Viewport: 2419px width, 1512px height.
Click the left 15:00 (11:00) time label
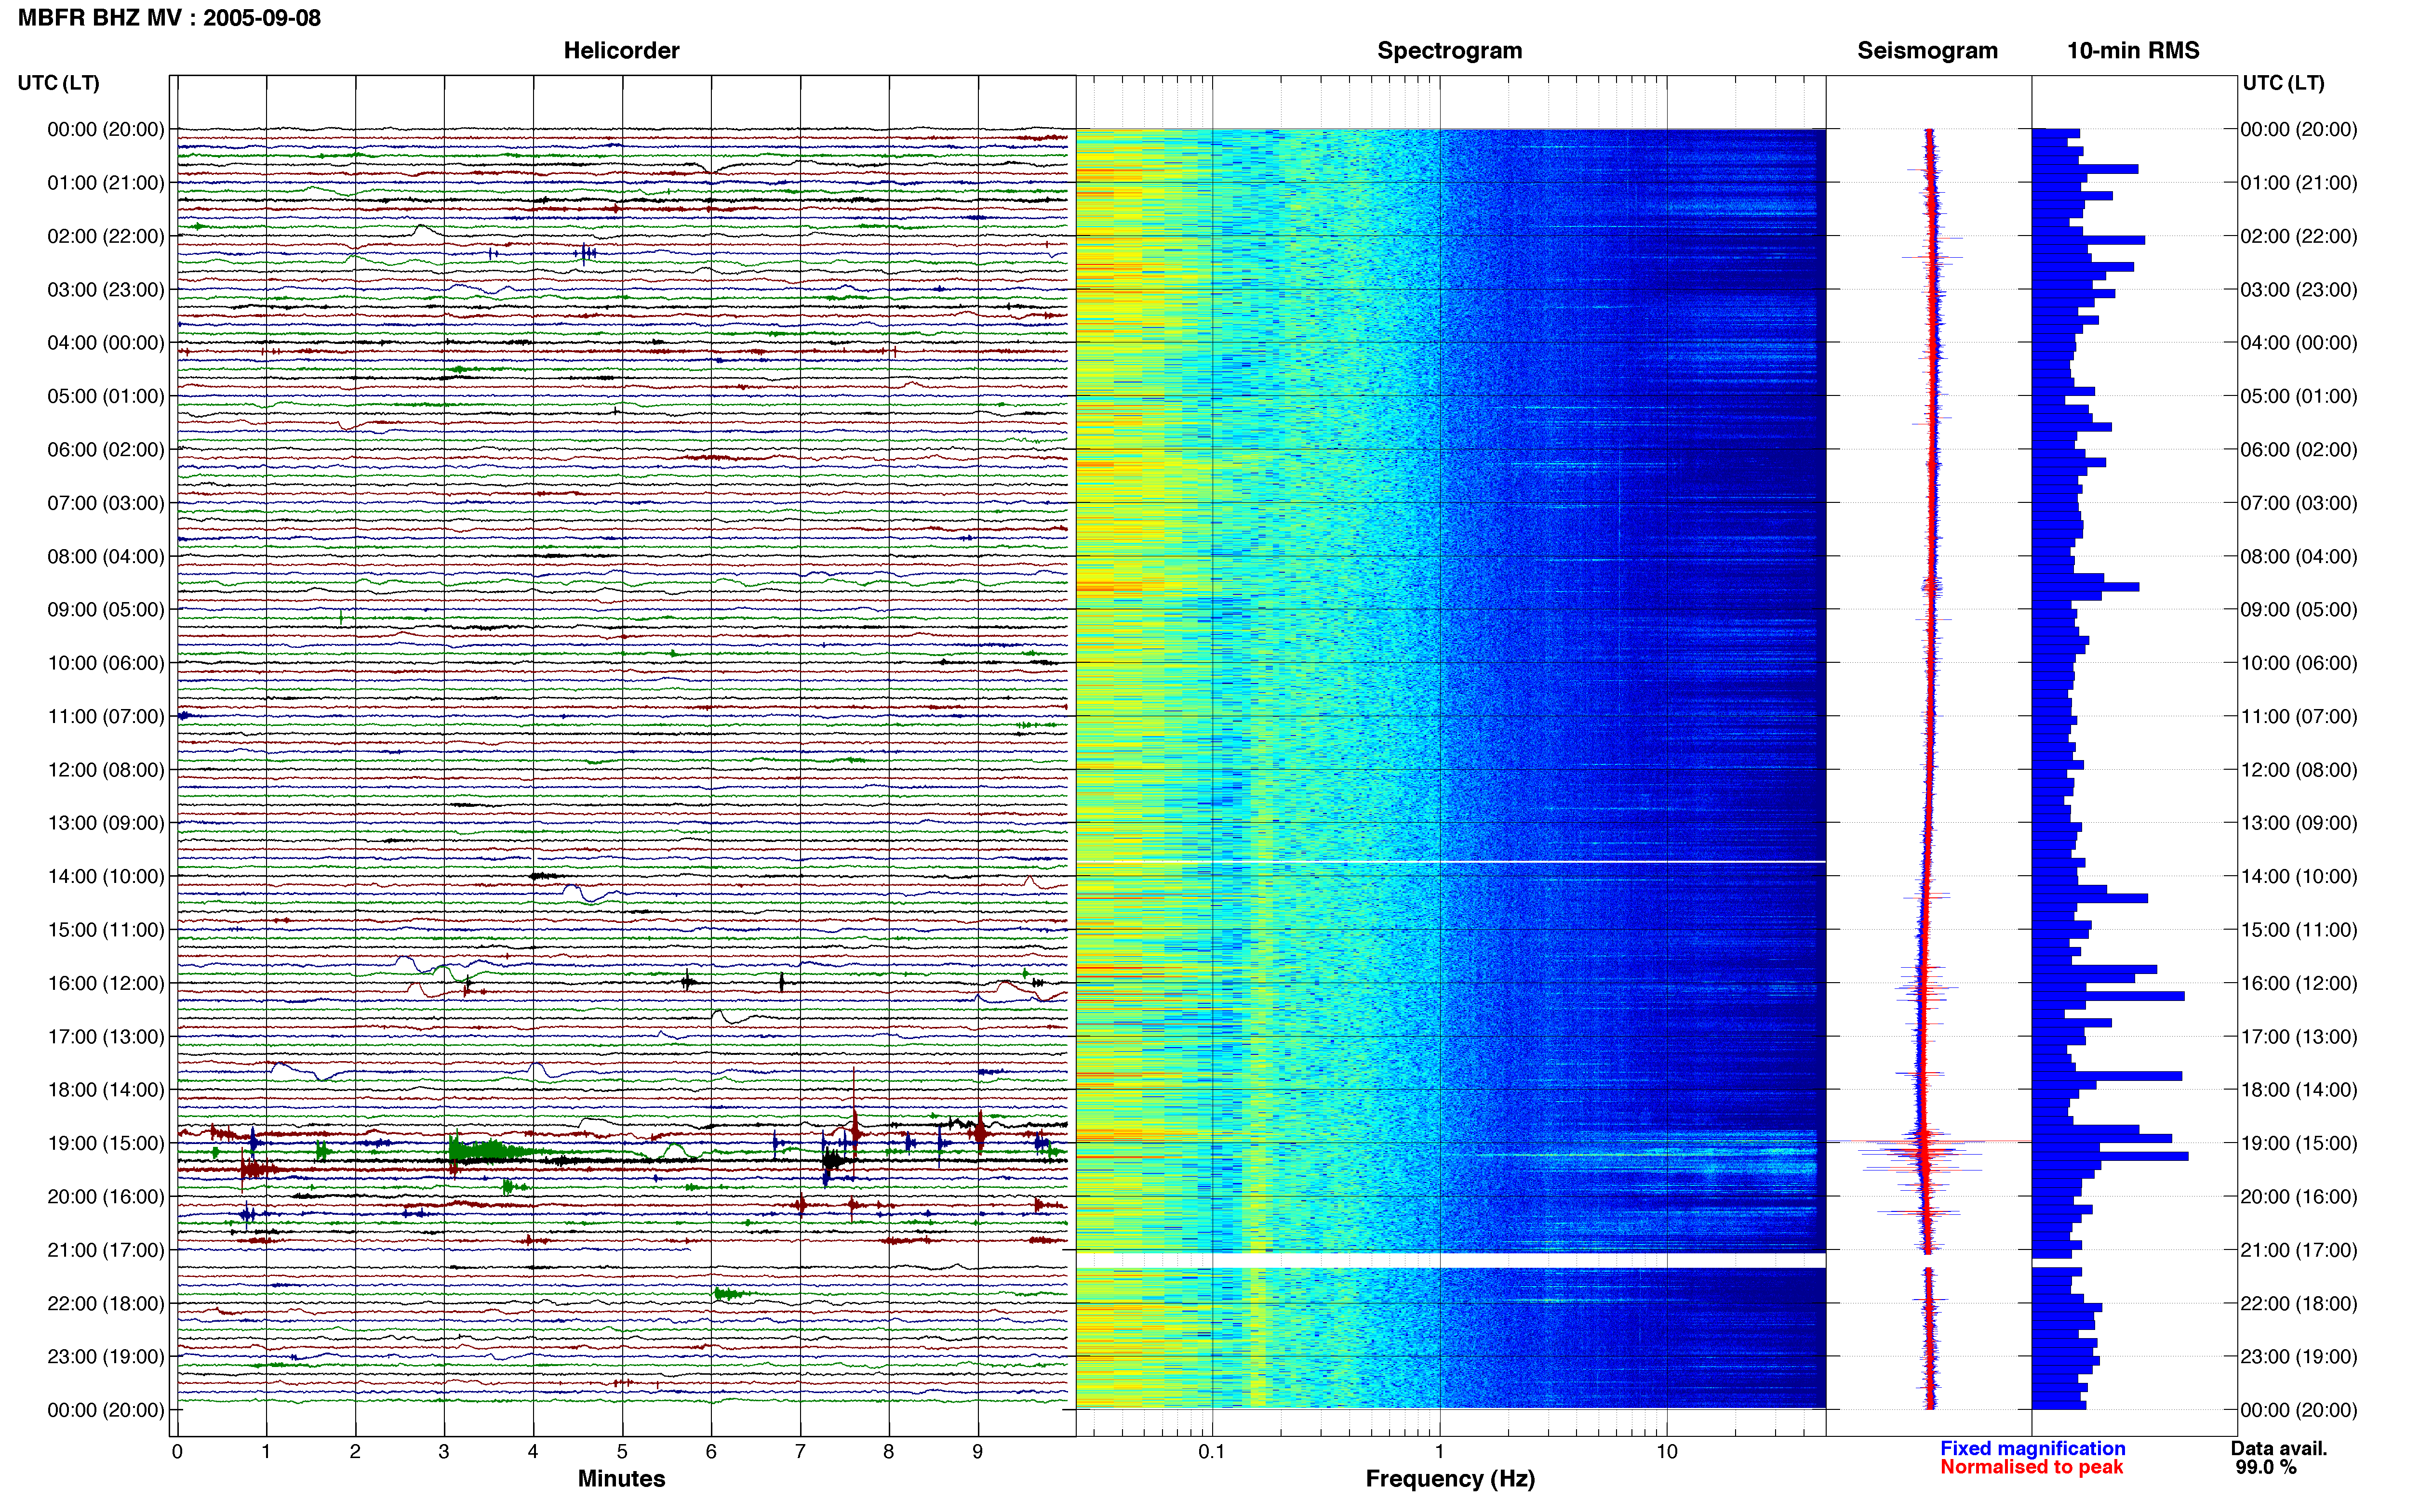[106, 930]
